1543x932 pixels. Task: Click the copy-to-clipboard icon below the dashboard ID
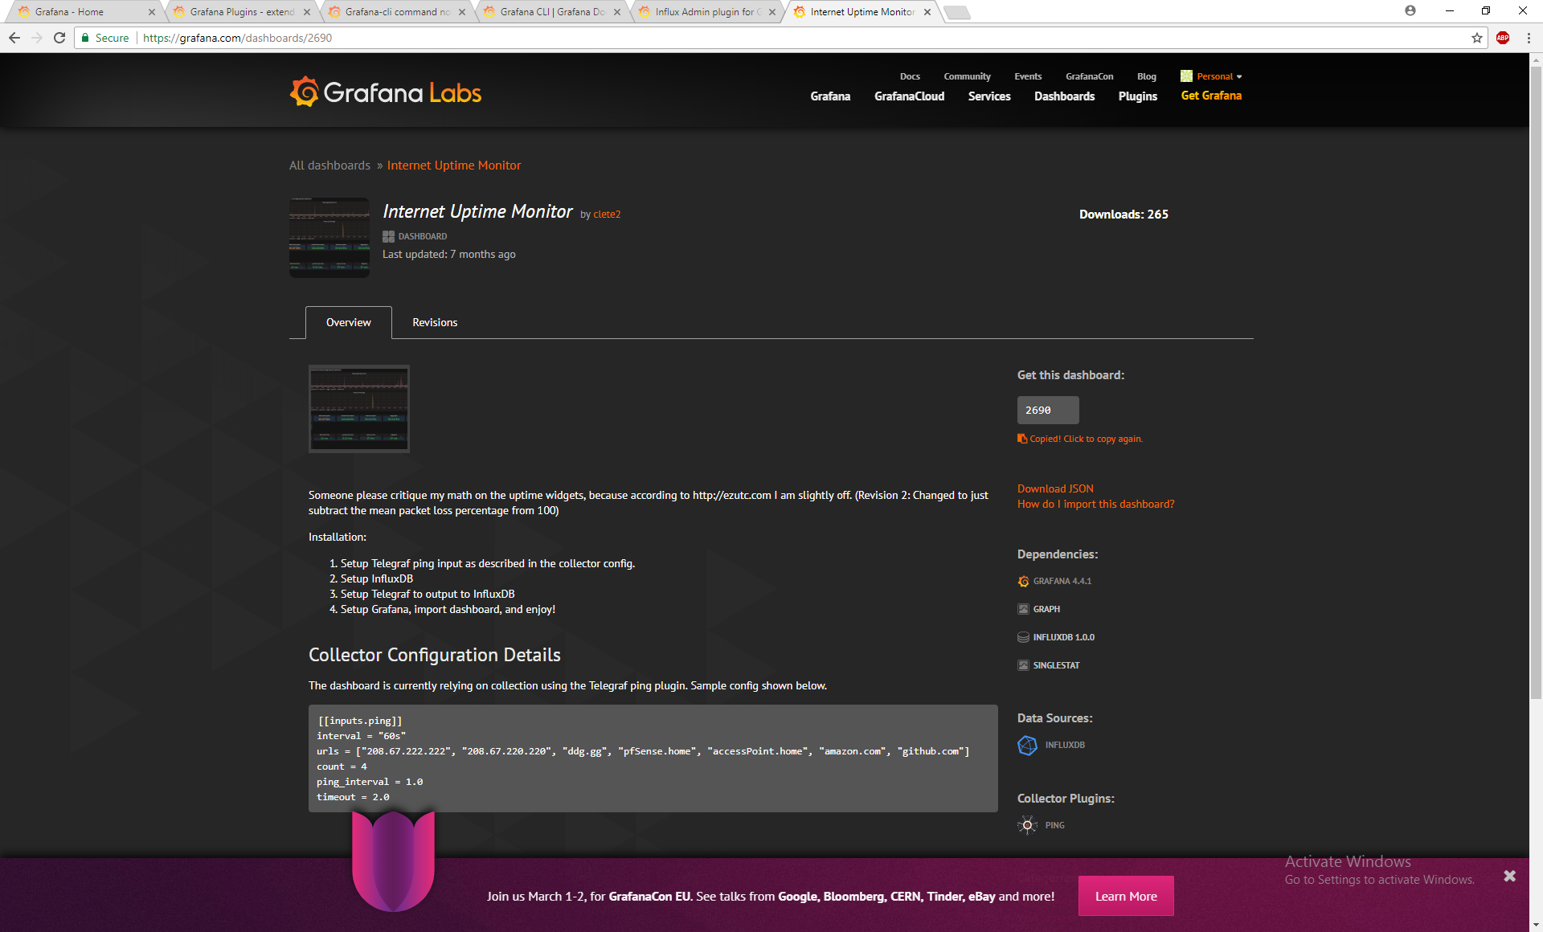click(x=1022, y=439)
